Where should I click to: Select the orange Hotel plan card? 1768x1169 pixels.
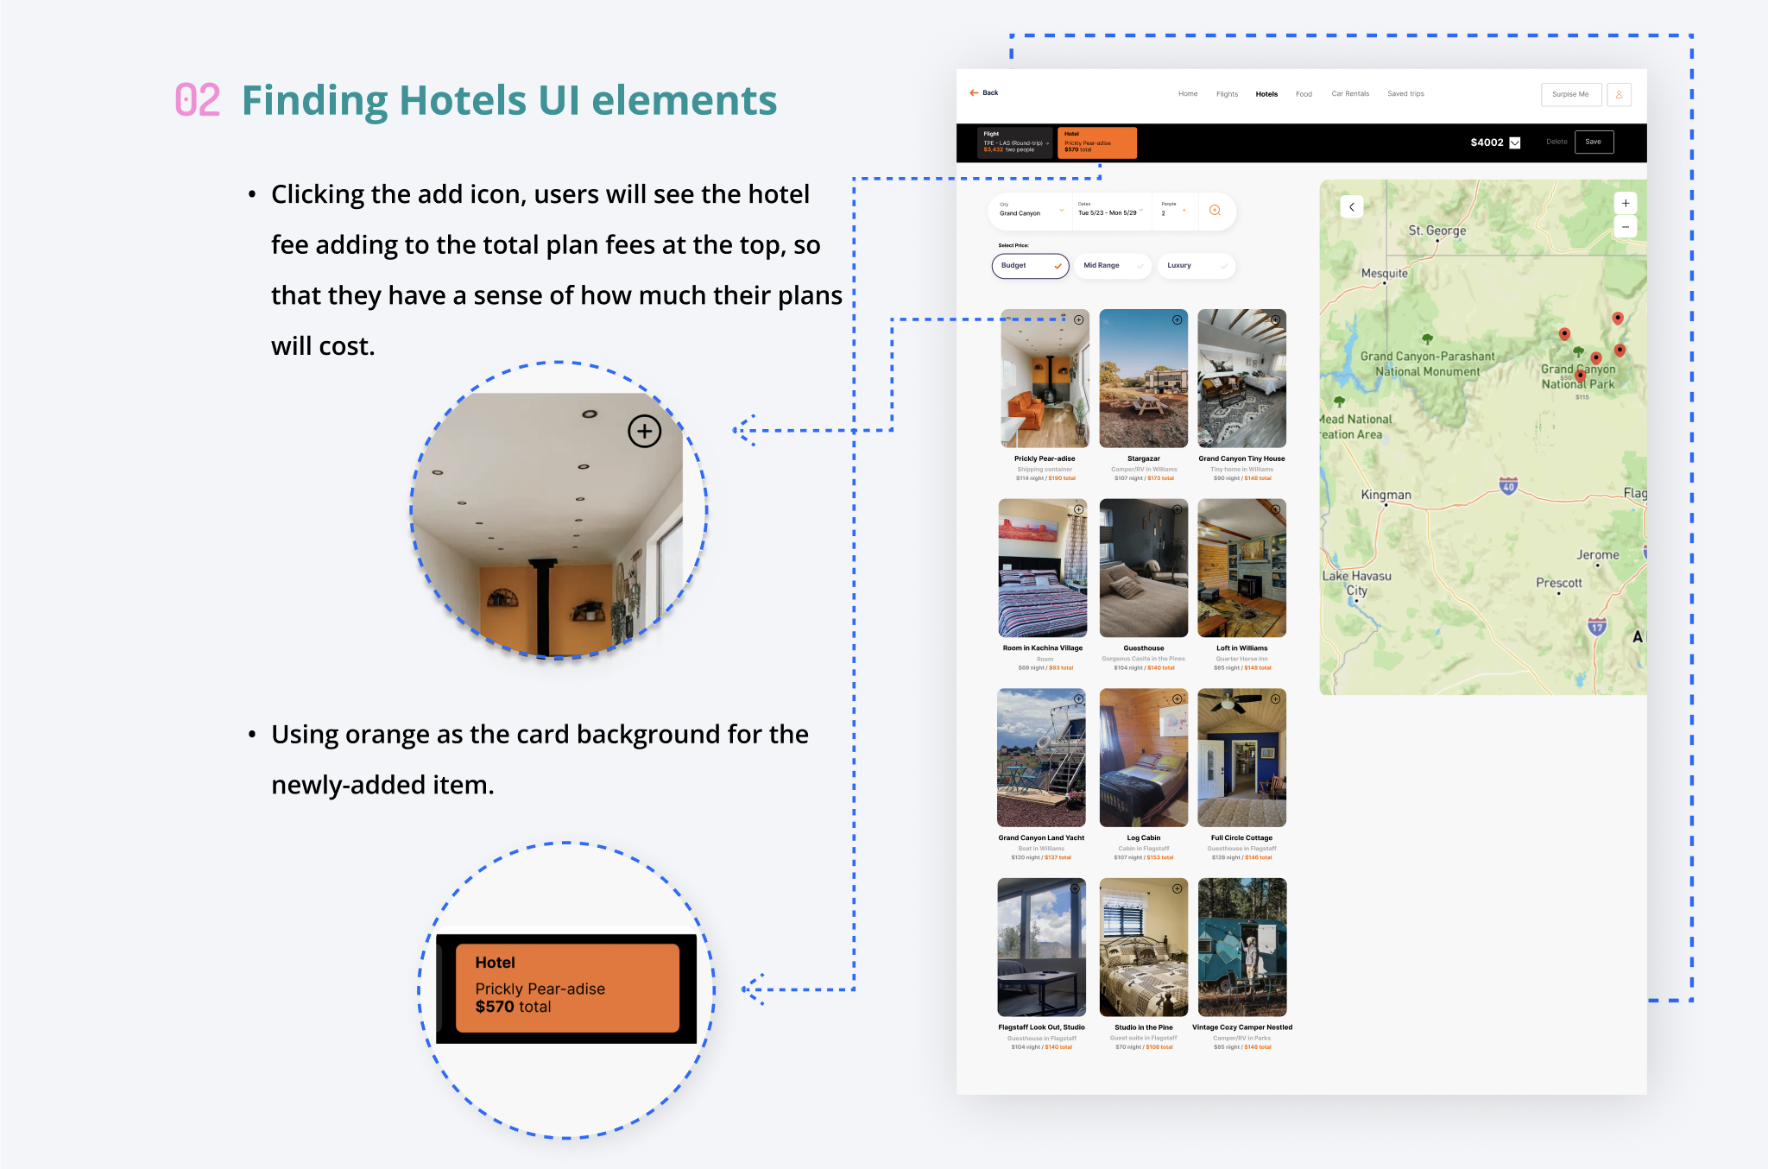point(1096,142)
